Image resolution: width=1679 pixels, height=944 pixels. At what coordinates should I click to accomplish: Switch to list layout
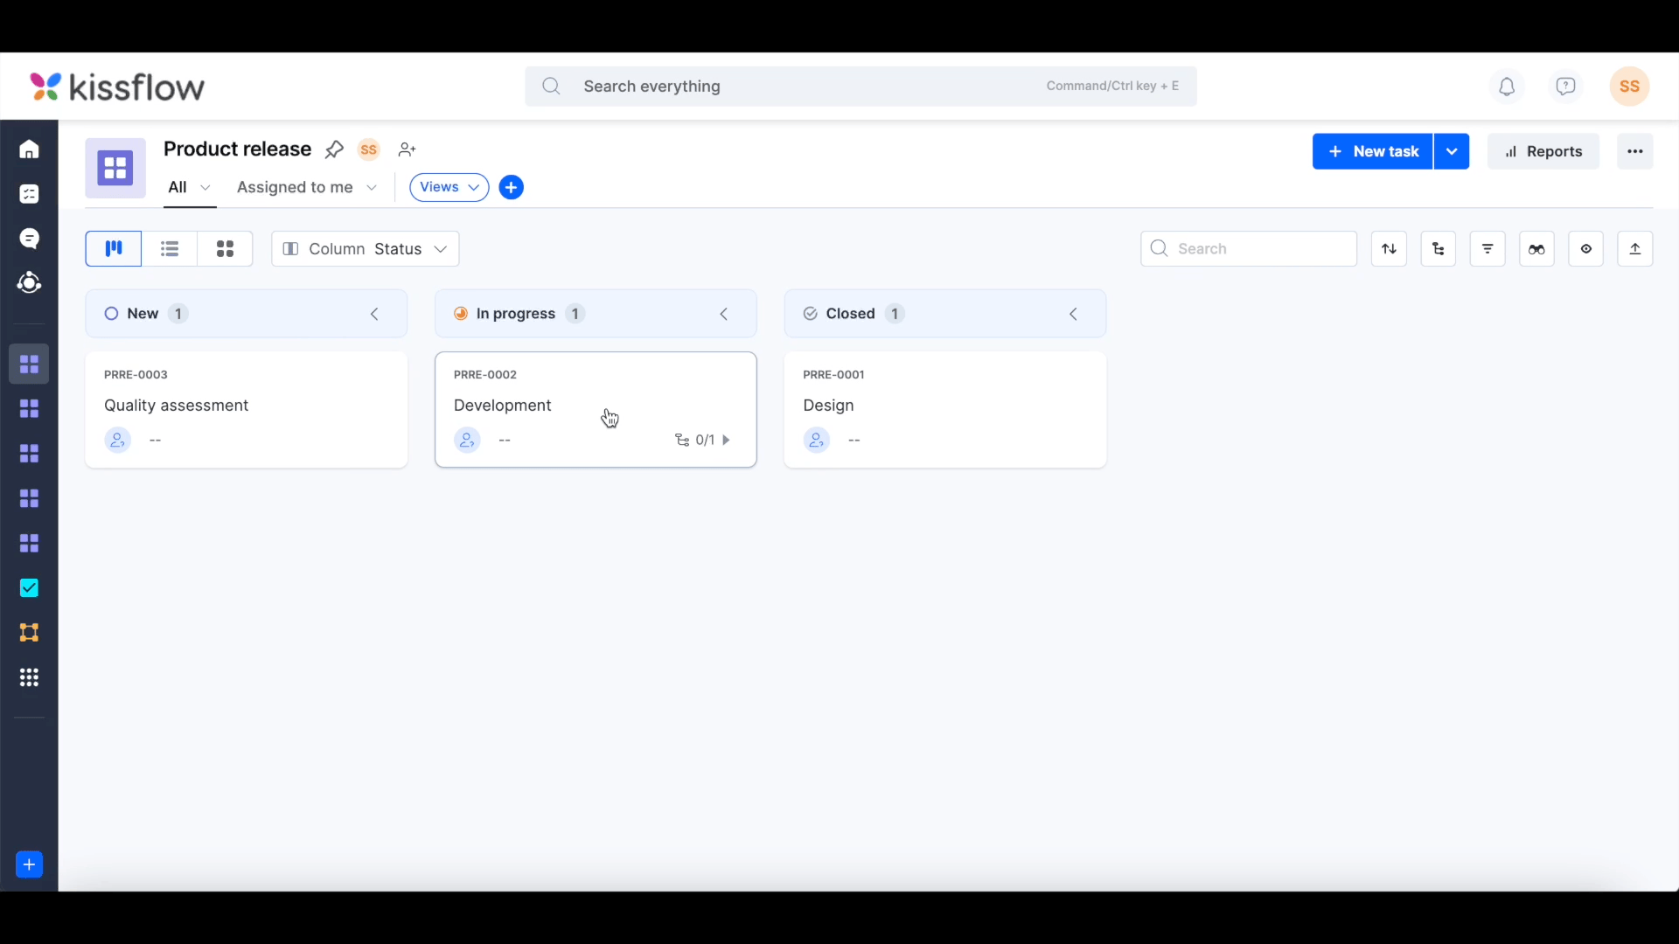point(170,249)
